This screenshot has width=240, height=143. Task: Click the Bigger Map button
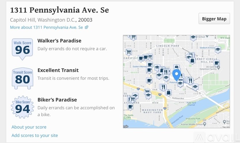[x=214, y=19]
